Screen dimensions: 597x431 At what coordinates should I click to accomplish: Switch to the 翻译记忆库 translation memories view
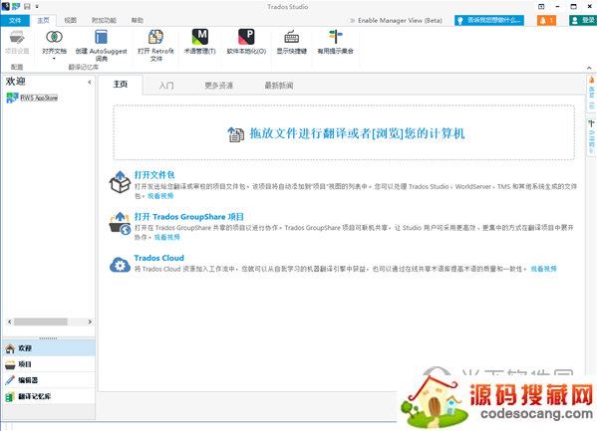[49, 396]
